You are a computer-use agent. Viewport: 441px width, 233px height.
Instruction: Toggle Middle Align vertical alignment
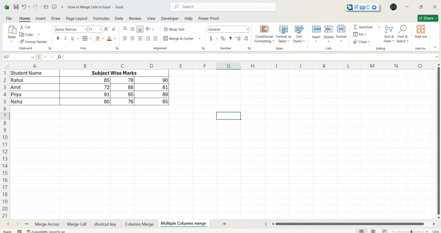pyautogui.click(x=133, y=29)
